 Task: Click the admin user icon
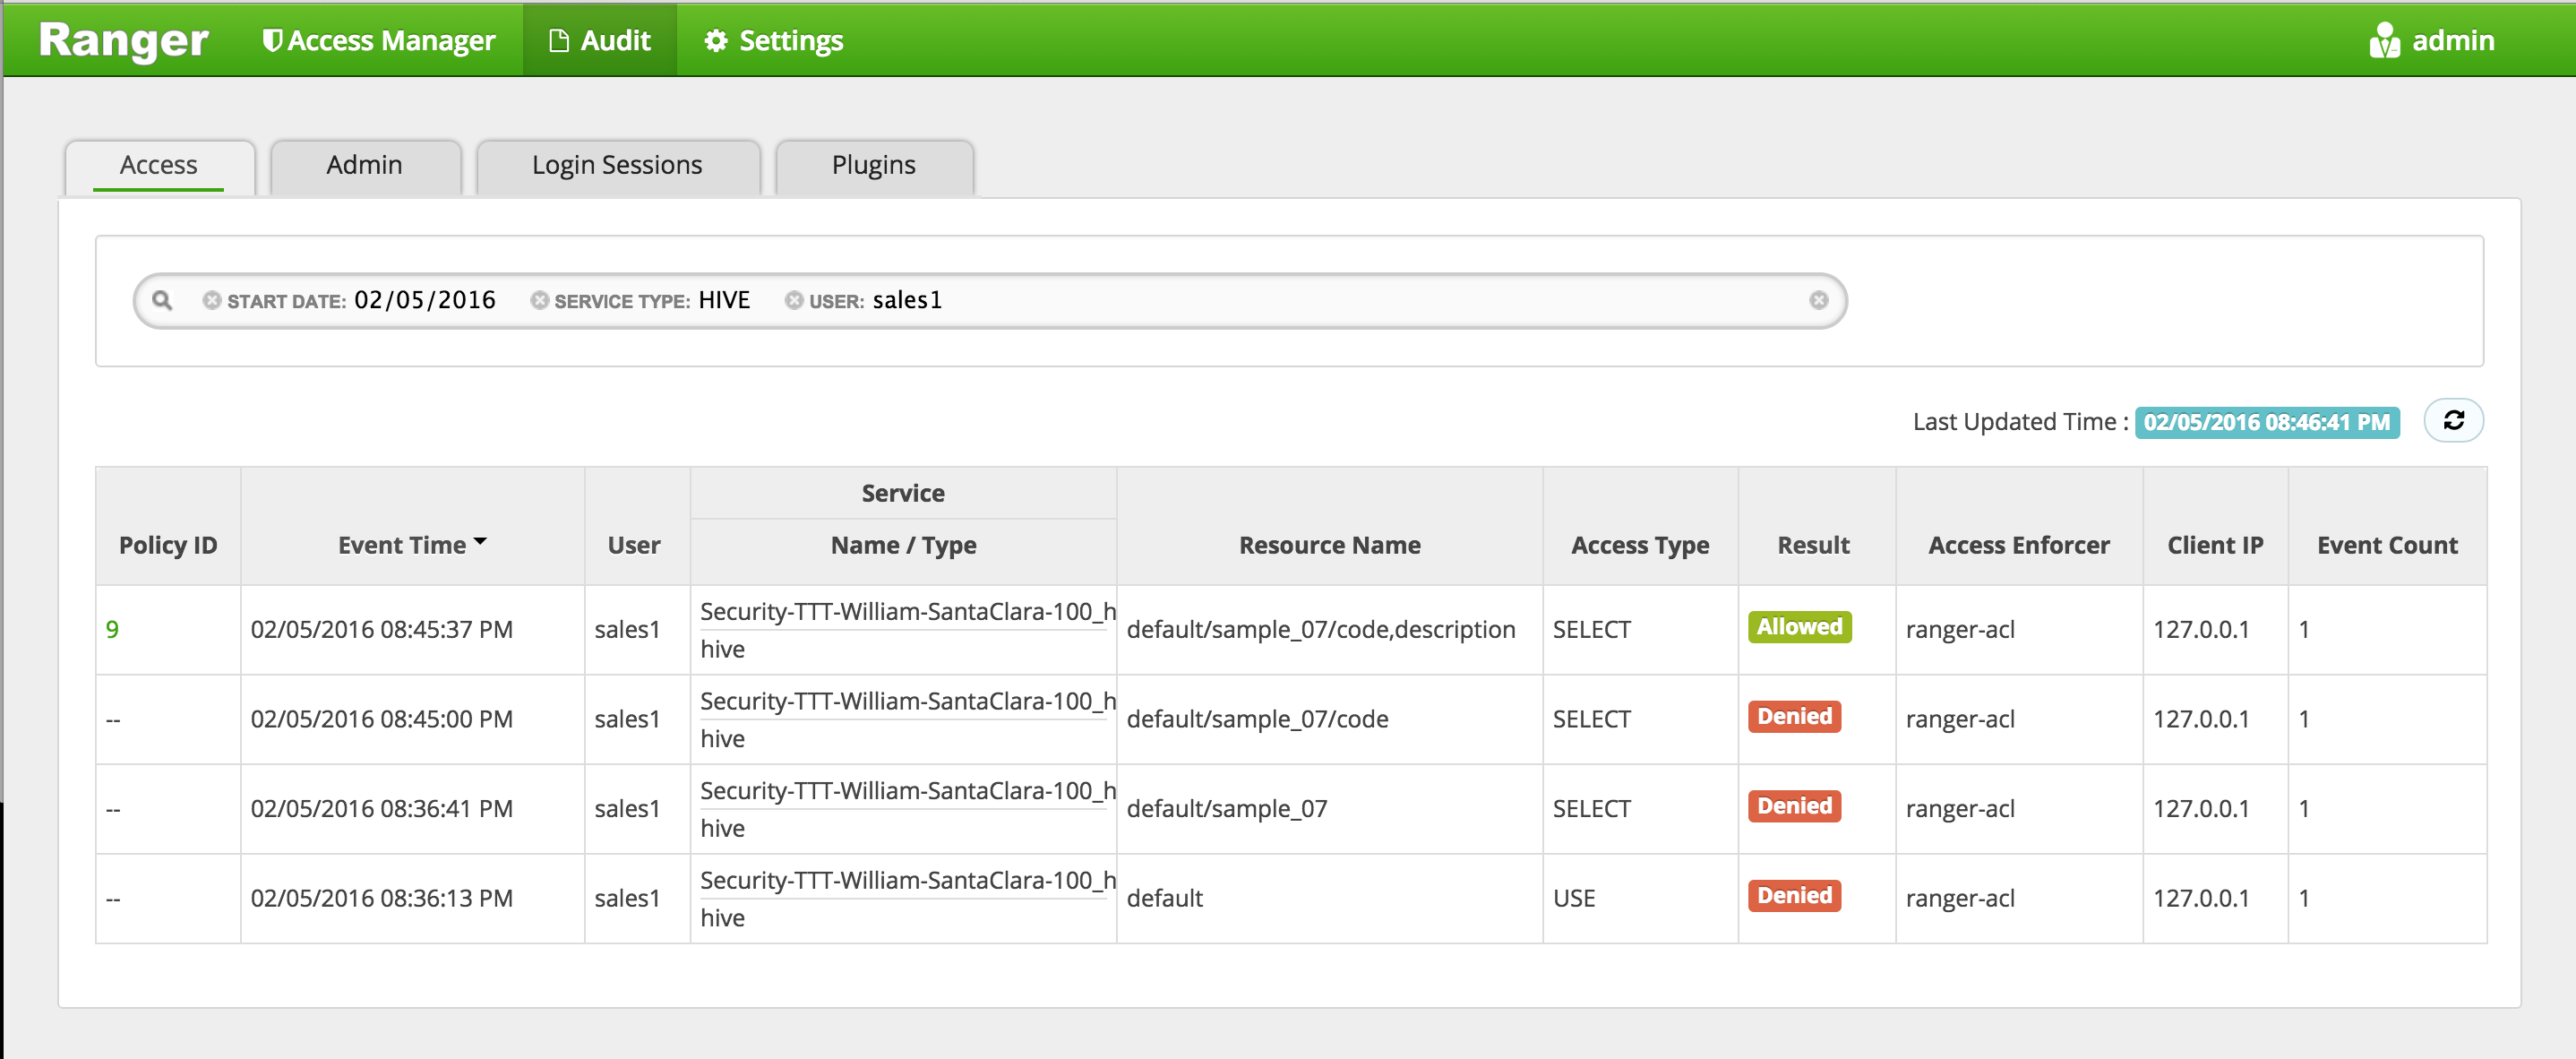pos(2383,40)
